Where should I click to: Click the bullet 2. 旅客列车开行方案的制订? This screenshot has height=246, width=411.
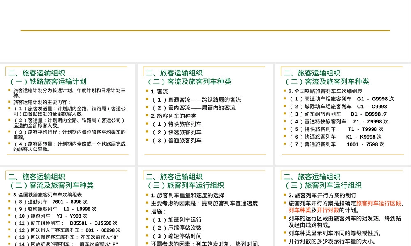coord(322,196)
